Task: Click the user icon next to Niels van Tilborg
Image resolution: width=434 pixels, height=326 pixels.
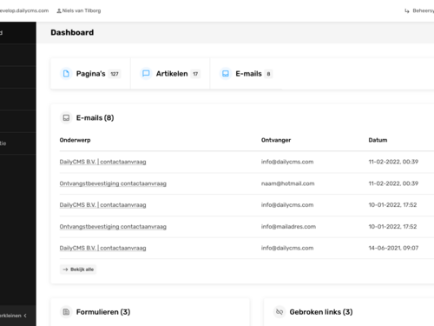Action: click(x=59, y=10)
